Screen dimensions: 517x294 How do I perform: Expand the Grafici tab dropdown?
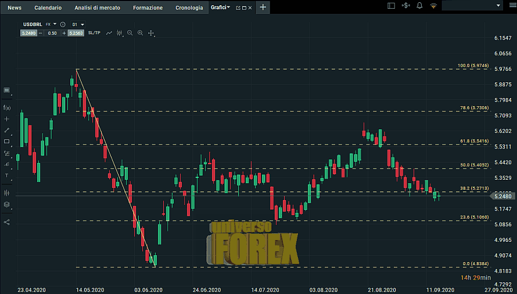tap(228, 8)
